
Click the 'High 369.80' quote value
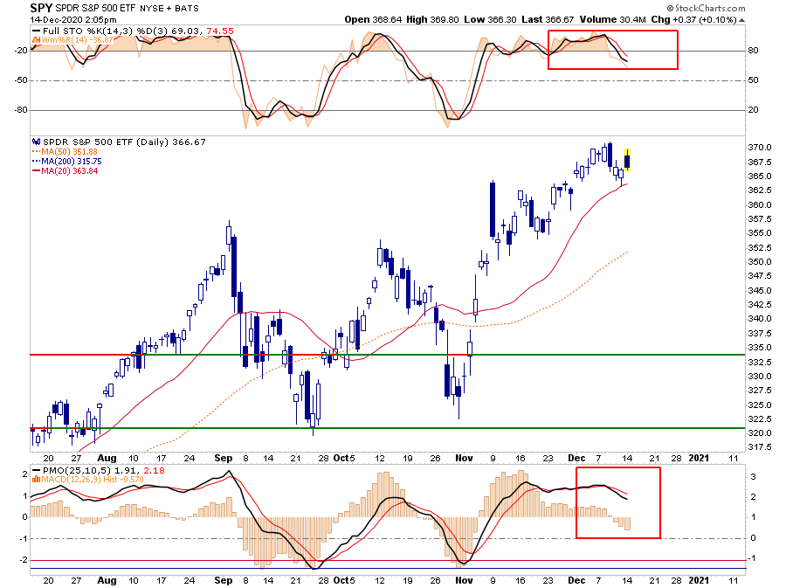pyautogui.click(x=432, y=19)
